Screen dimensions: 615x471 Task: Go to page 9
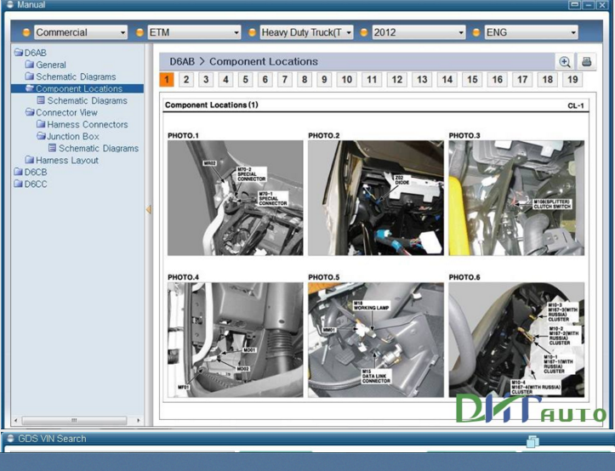point(324,80)
